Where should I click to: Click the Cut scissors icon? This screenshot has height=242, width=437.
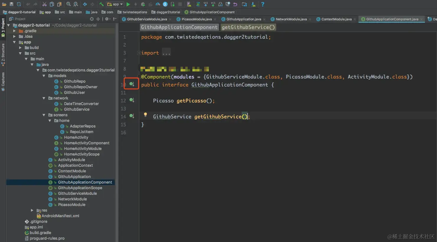44,4
